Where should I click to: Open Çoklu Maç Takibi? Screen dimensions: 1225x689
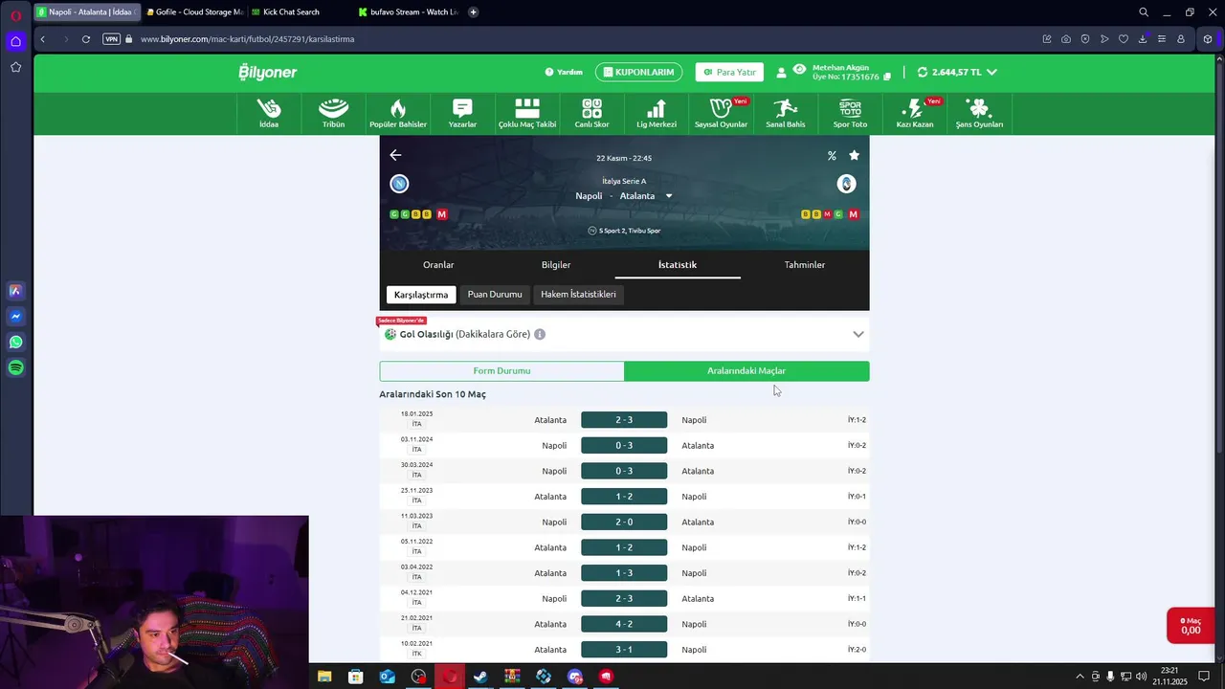pyautogui.click(x=527, y=113)
